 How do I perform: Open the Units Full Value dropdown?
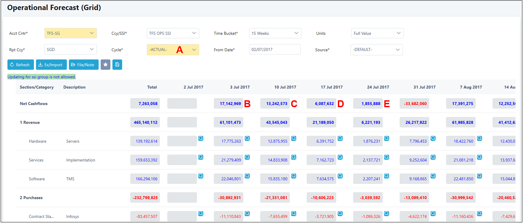(x=377, y=33)
